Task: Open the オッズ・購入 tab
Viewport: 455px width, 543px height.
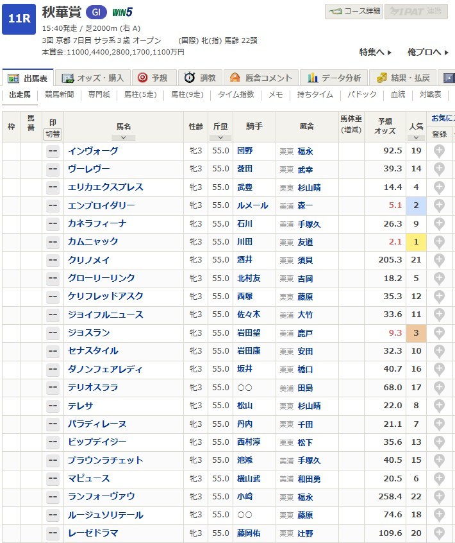Action: (93, 78)
